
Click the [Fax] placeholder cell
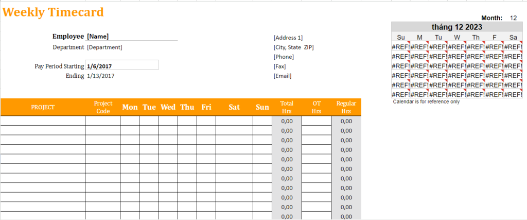(280, 66)
